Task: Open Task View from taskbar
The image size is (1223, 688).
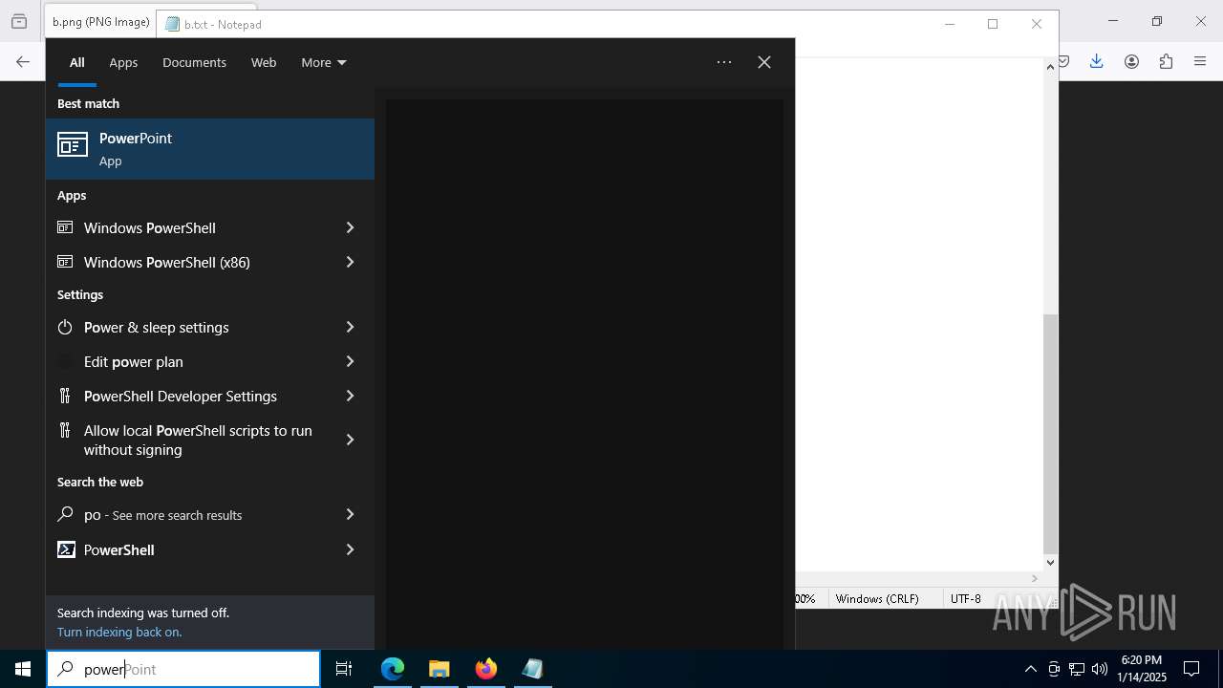Action: (x=344, y=669)
